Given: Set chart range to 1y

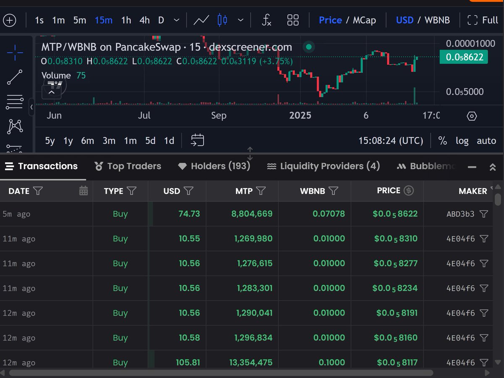Looking at the screenshot, I should 68,141.
